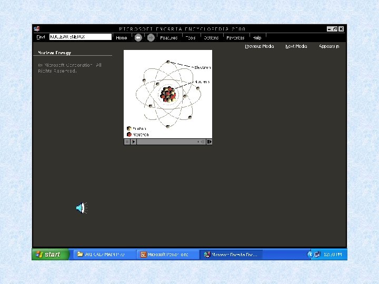Restore the Encarta window size

335,29
